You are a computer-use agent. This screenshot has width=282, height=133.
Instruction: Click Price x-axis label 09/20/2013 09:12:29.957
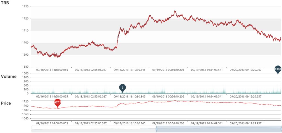click(245, 123)
